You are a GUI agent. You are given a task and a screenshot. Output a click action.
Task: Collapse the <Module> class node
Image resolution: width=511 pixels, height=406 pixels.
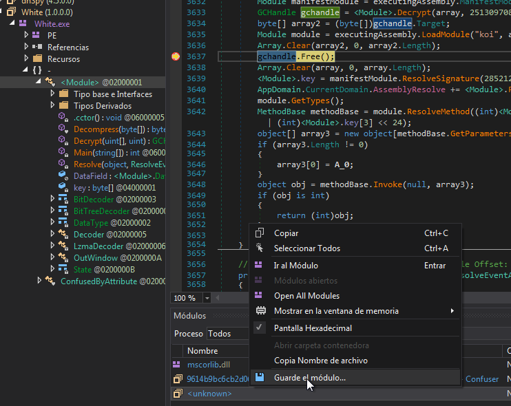[39, 81]
